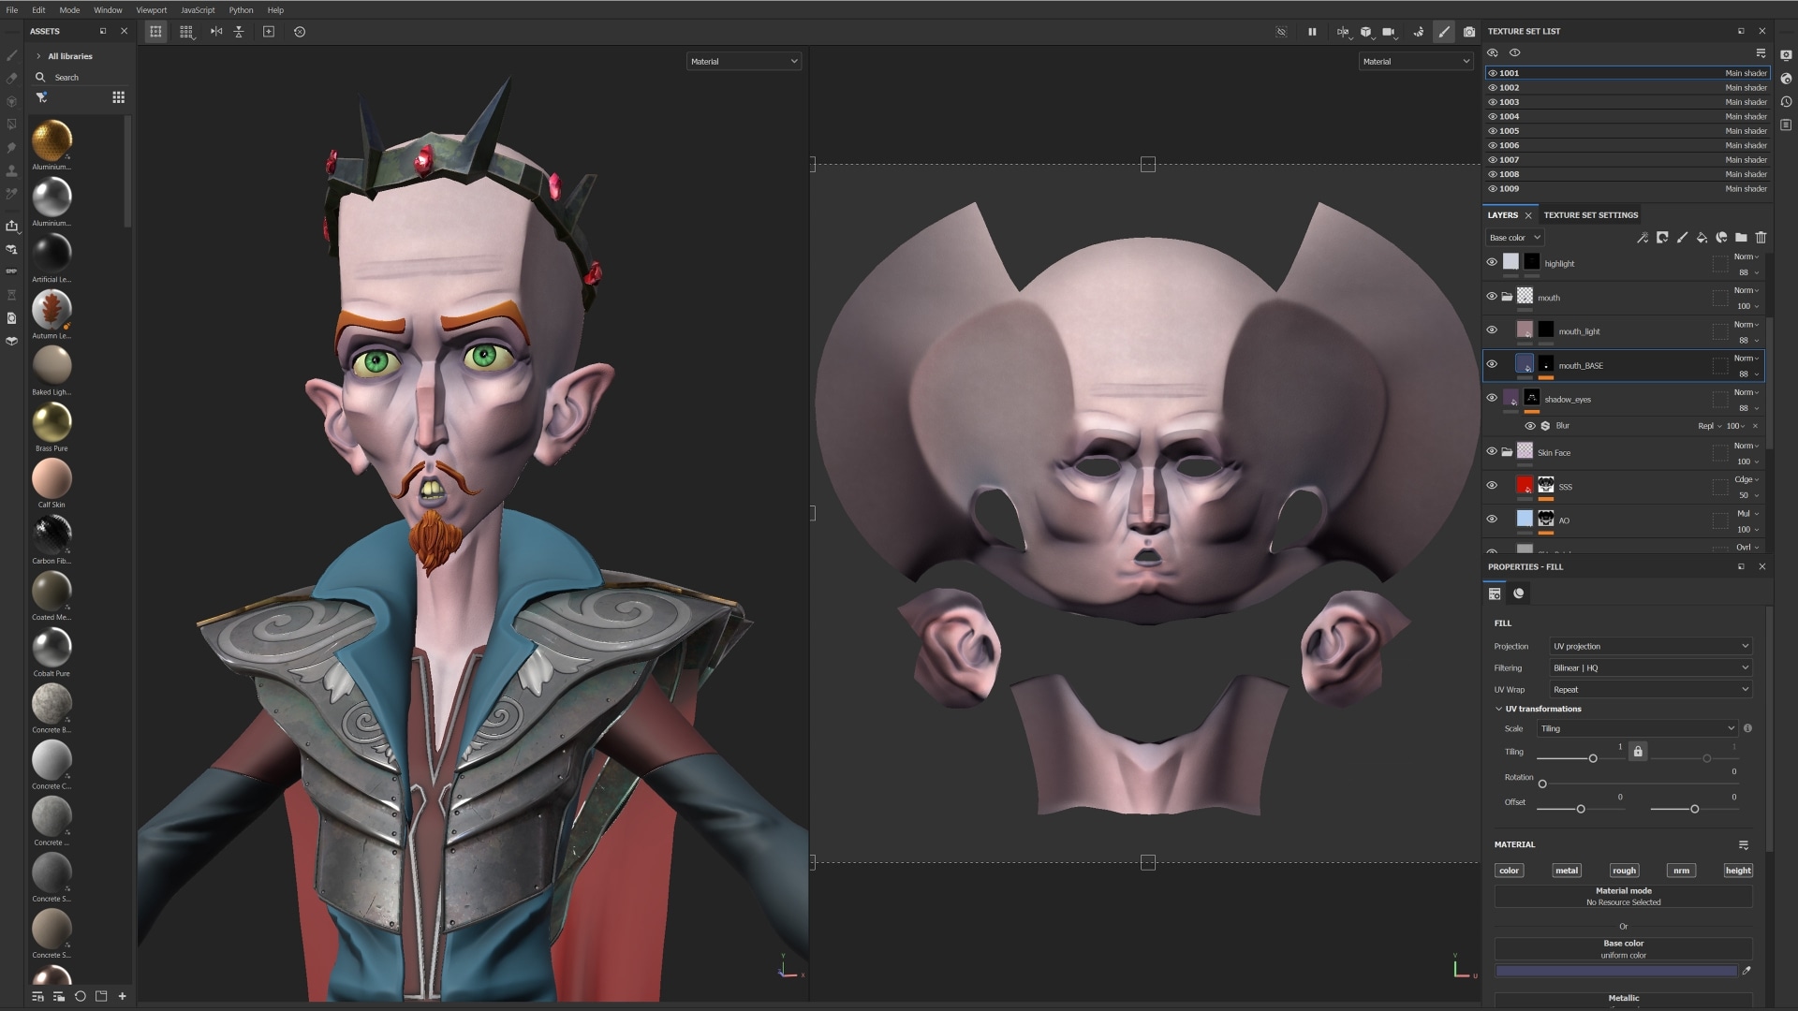Select the Polygon fill tool in left toolbar
The height and width of the screenshot is (1011, 1798).
coord(12,125)
